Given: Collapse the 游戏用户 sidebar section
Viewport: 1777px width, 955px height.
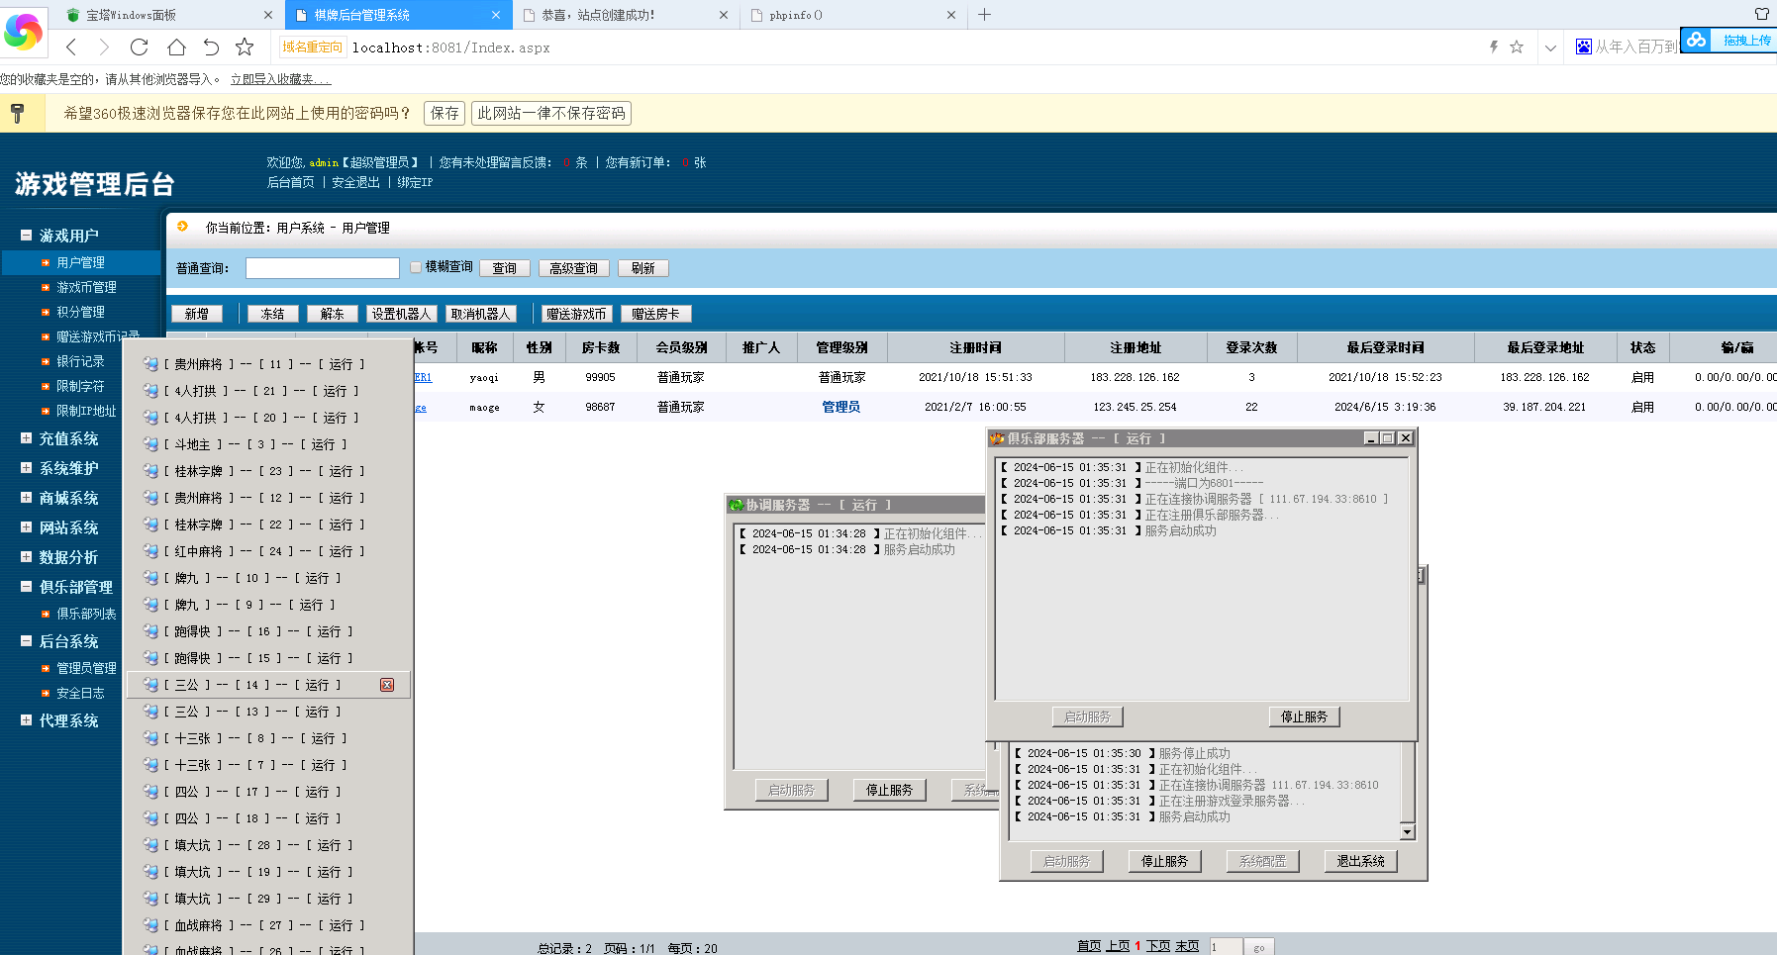Looking at the screenshot, I should point(26,235).
